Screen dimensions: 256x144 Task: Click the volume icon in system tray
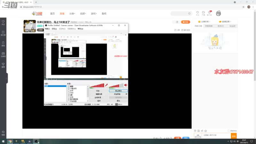coord(235,141)
